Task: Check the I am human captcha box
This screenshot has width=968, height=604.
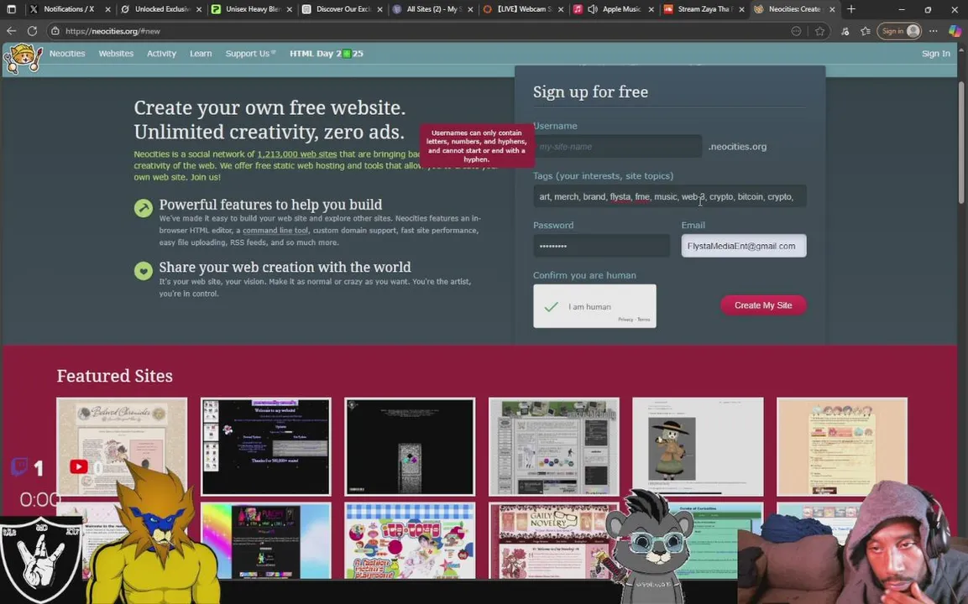Action: click(x=552, y=307)
